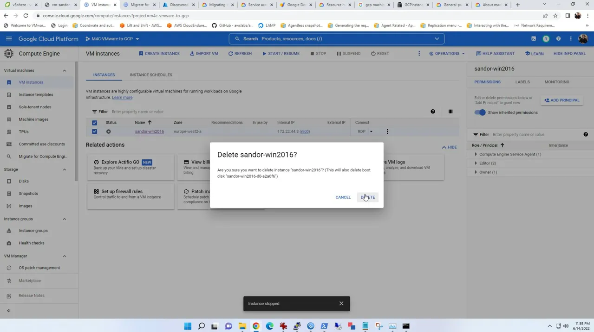Image resolution: width=594 pixels, height=332 pixels.
Task: Open column display options icon
Action: pyautogui.click(x=450, y=112)
